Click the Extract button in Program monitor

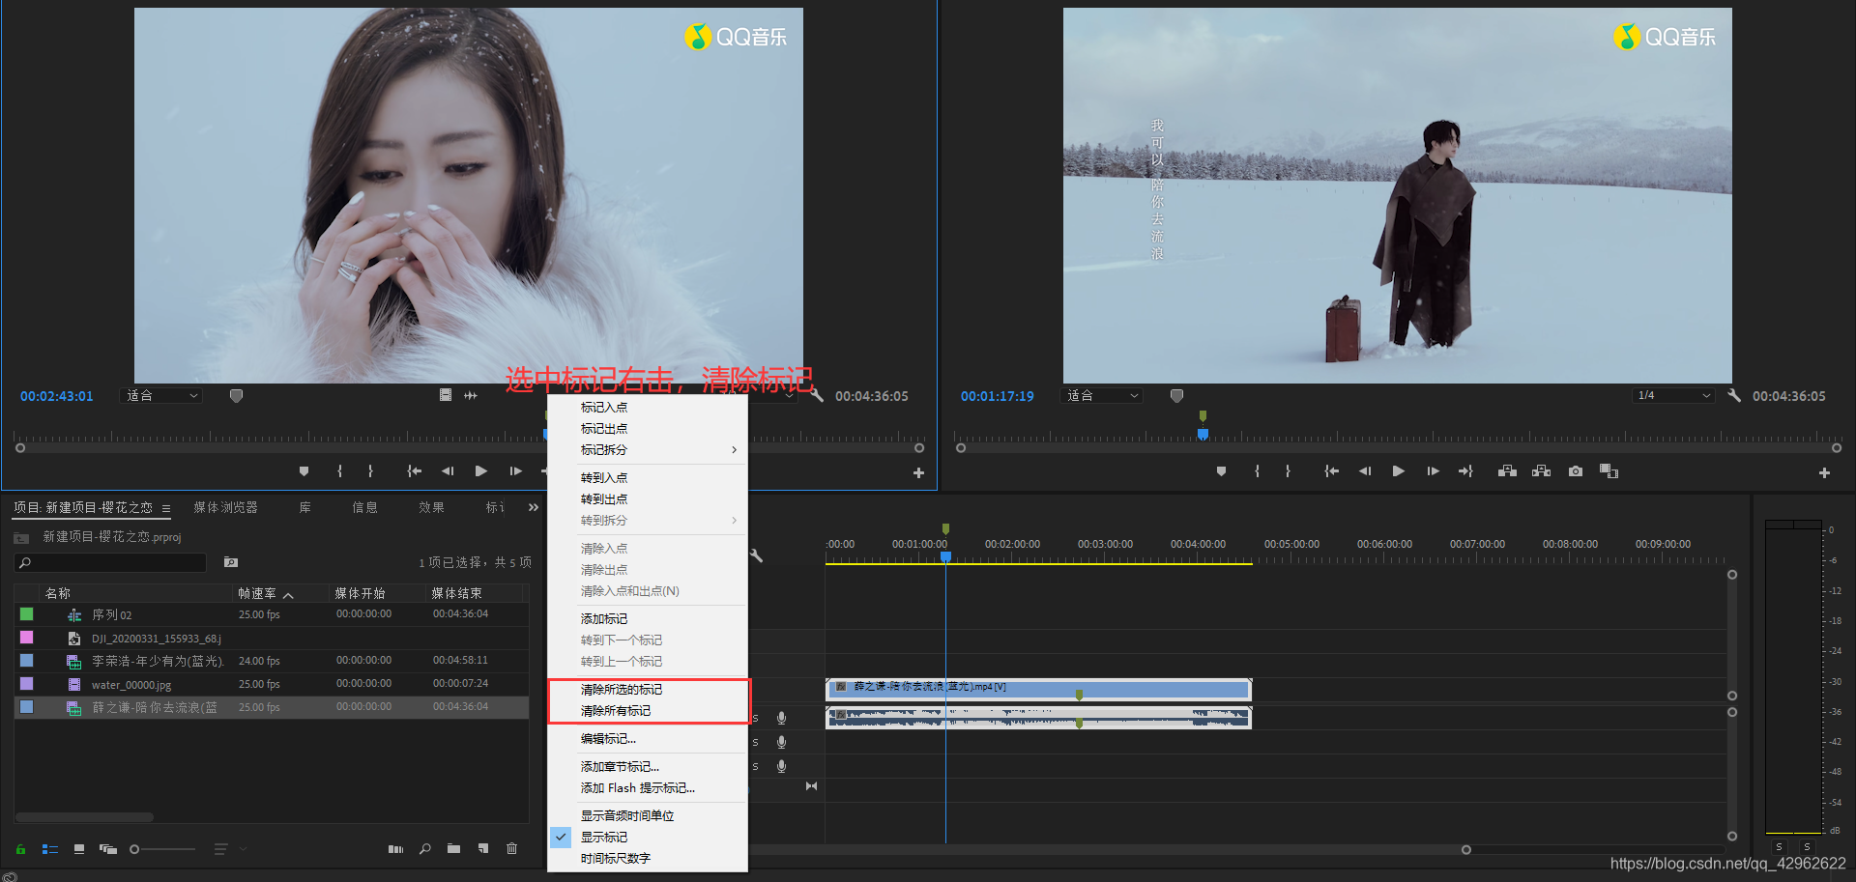click(x=1541, y=471)
